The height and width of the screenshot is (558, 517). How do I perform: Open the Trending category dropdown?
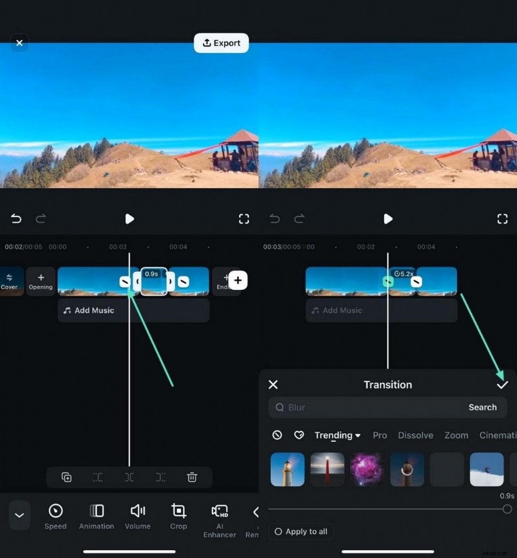click(x=337, y=435)
